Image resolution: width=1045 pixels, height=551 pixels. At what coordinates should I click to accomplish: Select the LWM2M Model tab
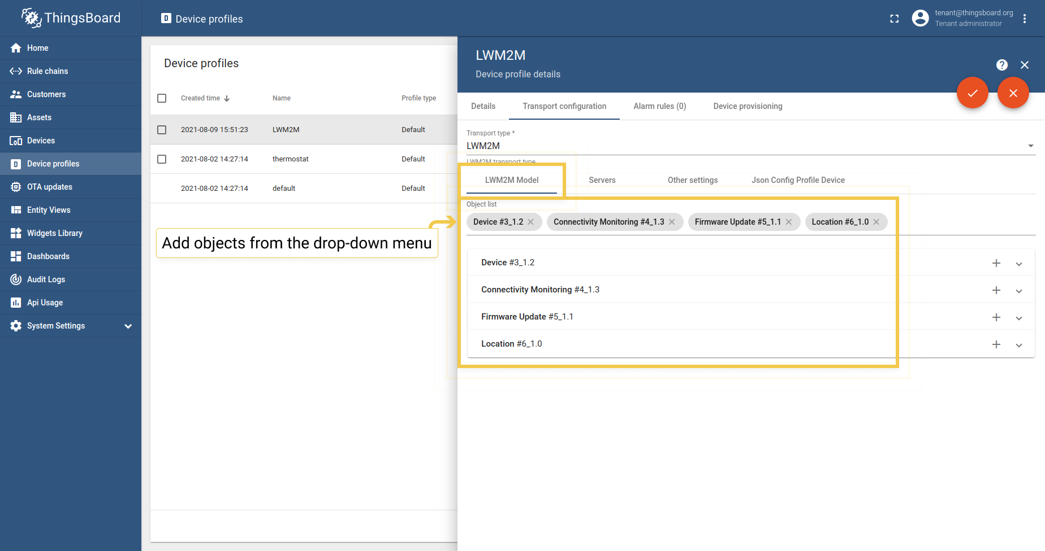pyautogui.click(x=512, y=180)
